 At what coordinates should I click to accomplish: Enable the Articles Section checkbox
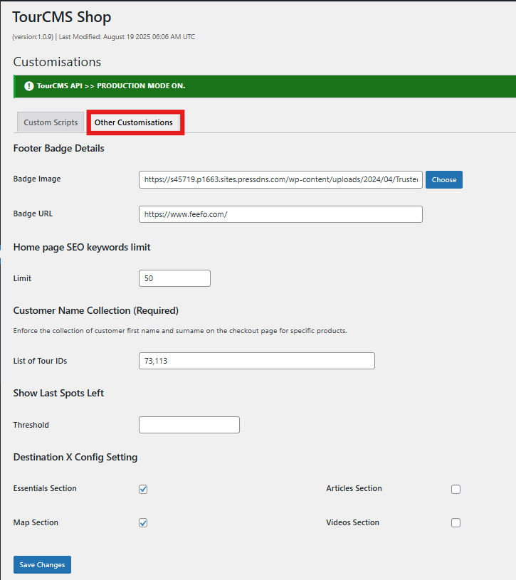point(456,489)
